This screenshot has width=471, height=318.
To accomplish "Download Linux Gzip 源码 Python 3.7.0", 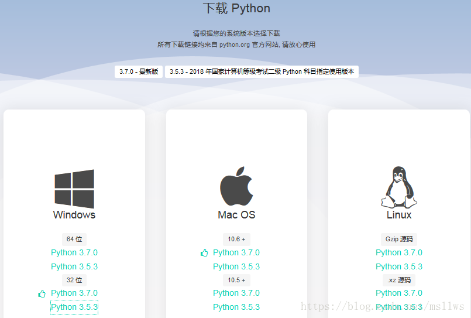I will click(x=399, y=252).
